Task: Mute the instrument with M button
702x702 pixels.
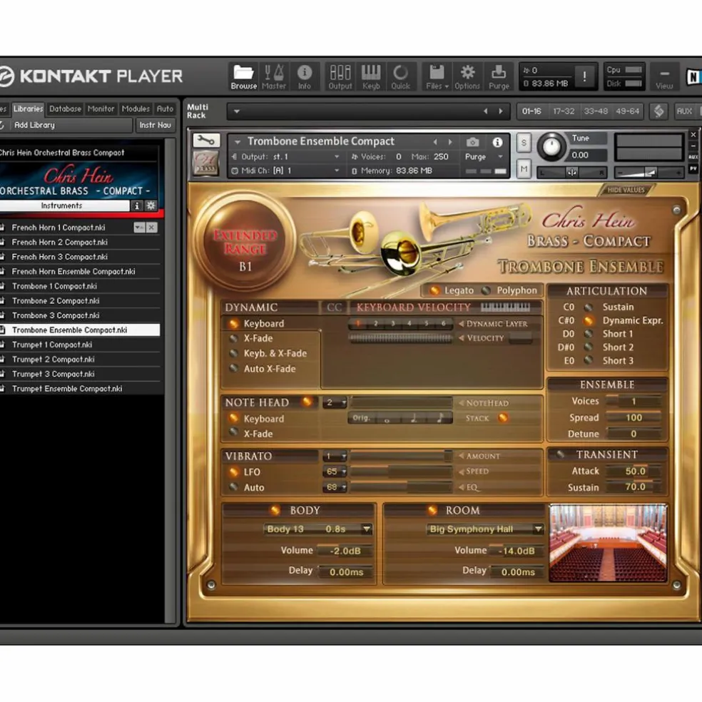Action: (524, 169)
